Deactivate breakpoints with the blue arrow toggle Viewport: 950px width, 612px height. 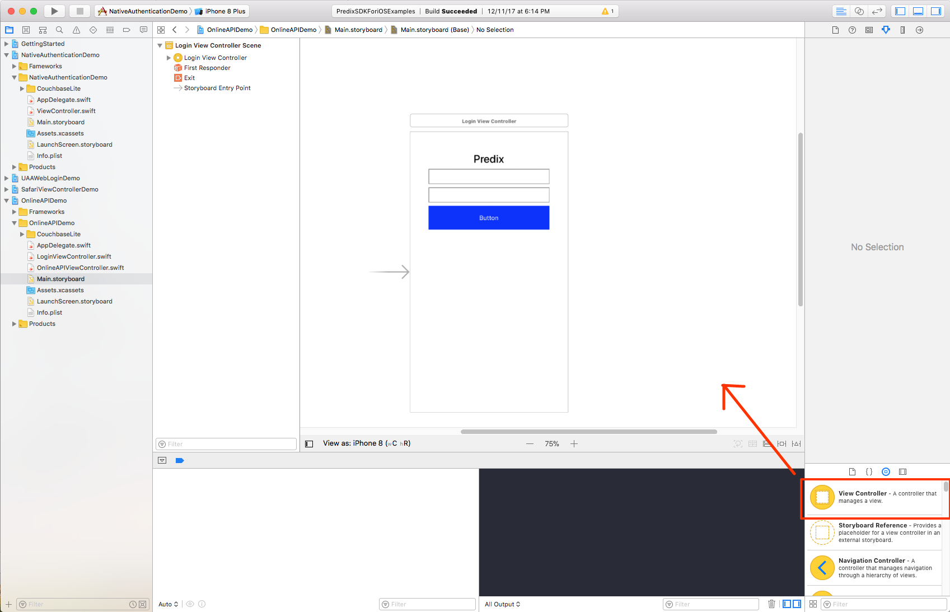(180, 460)
